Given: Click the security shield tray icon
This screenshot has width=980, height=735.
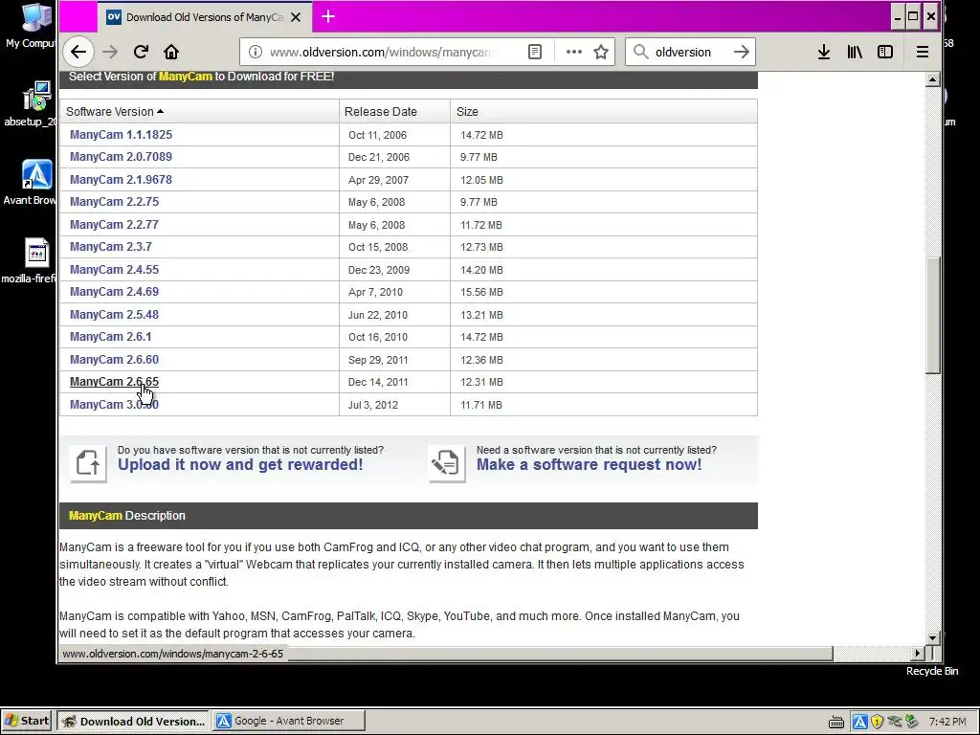Looking at the screenshot, I should tap(877, 722).
